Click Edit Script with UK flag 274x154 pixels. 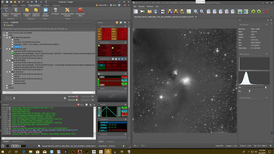[x=73, y=96]
